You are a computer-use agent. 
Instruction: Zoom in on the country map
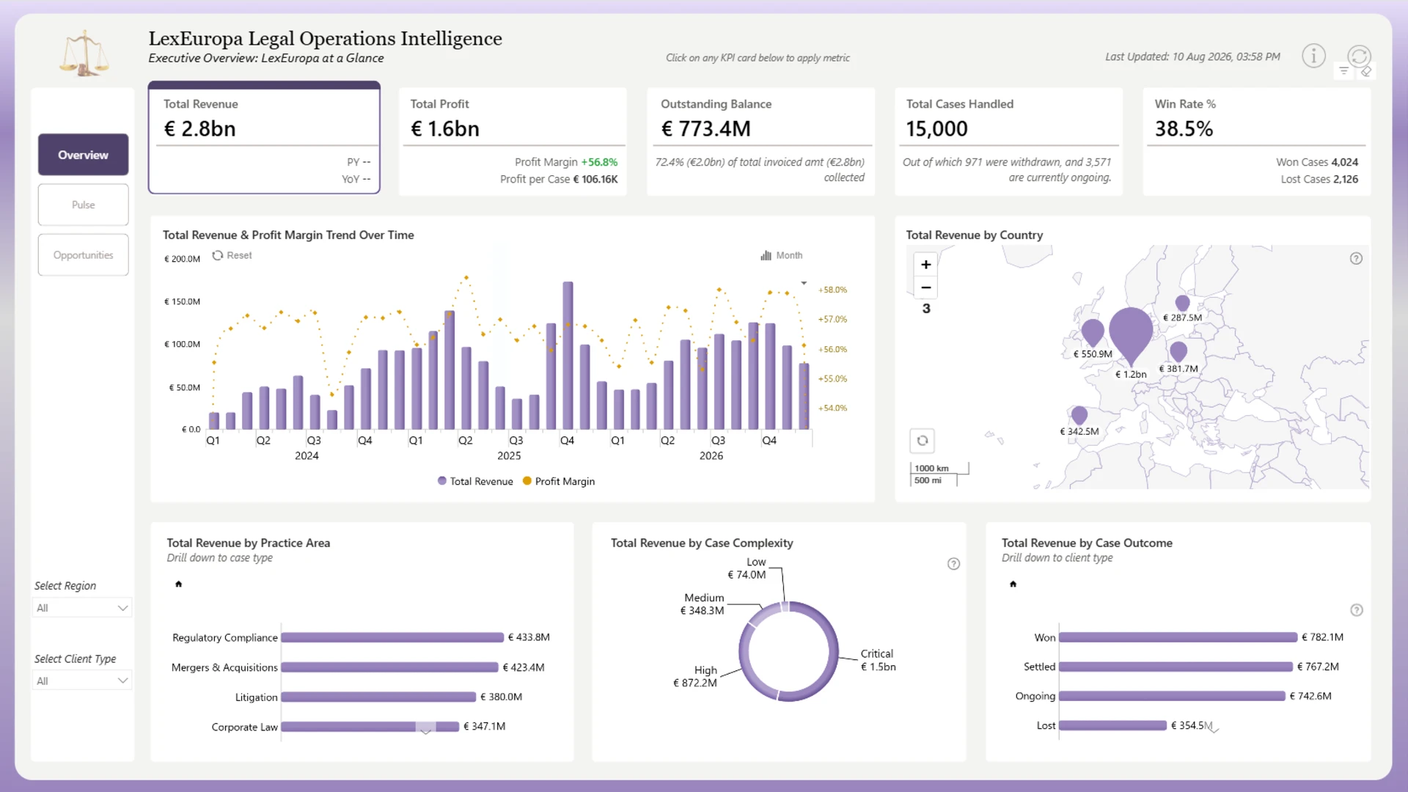pos(926,264)
